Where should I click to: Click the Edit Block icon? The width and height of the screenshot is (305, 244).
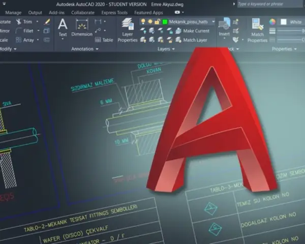236,30
